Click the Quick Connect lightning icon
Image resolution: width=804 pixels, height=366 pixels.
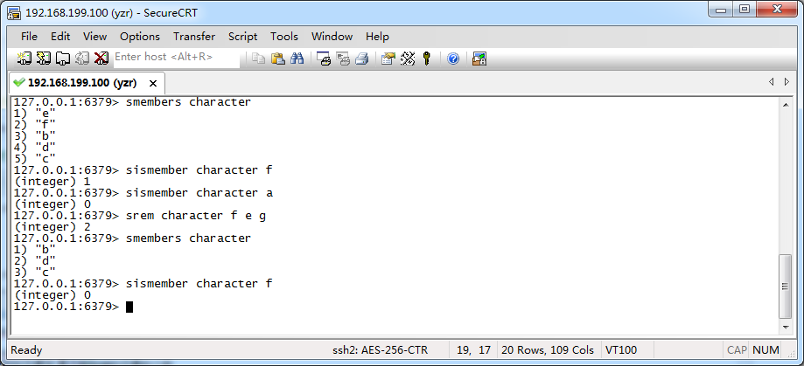pyautogui.click(x=44, y=59)
